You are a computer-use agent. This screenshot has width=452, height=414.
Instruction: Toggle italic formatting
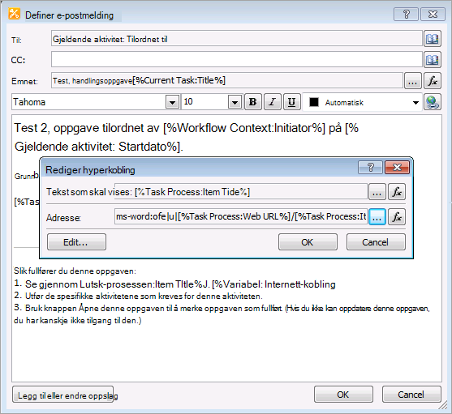[272, 102]
